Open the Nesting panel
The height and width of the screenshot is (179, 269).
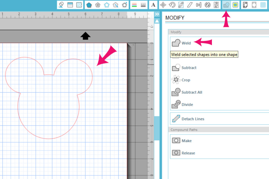click(216, 5)
